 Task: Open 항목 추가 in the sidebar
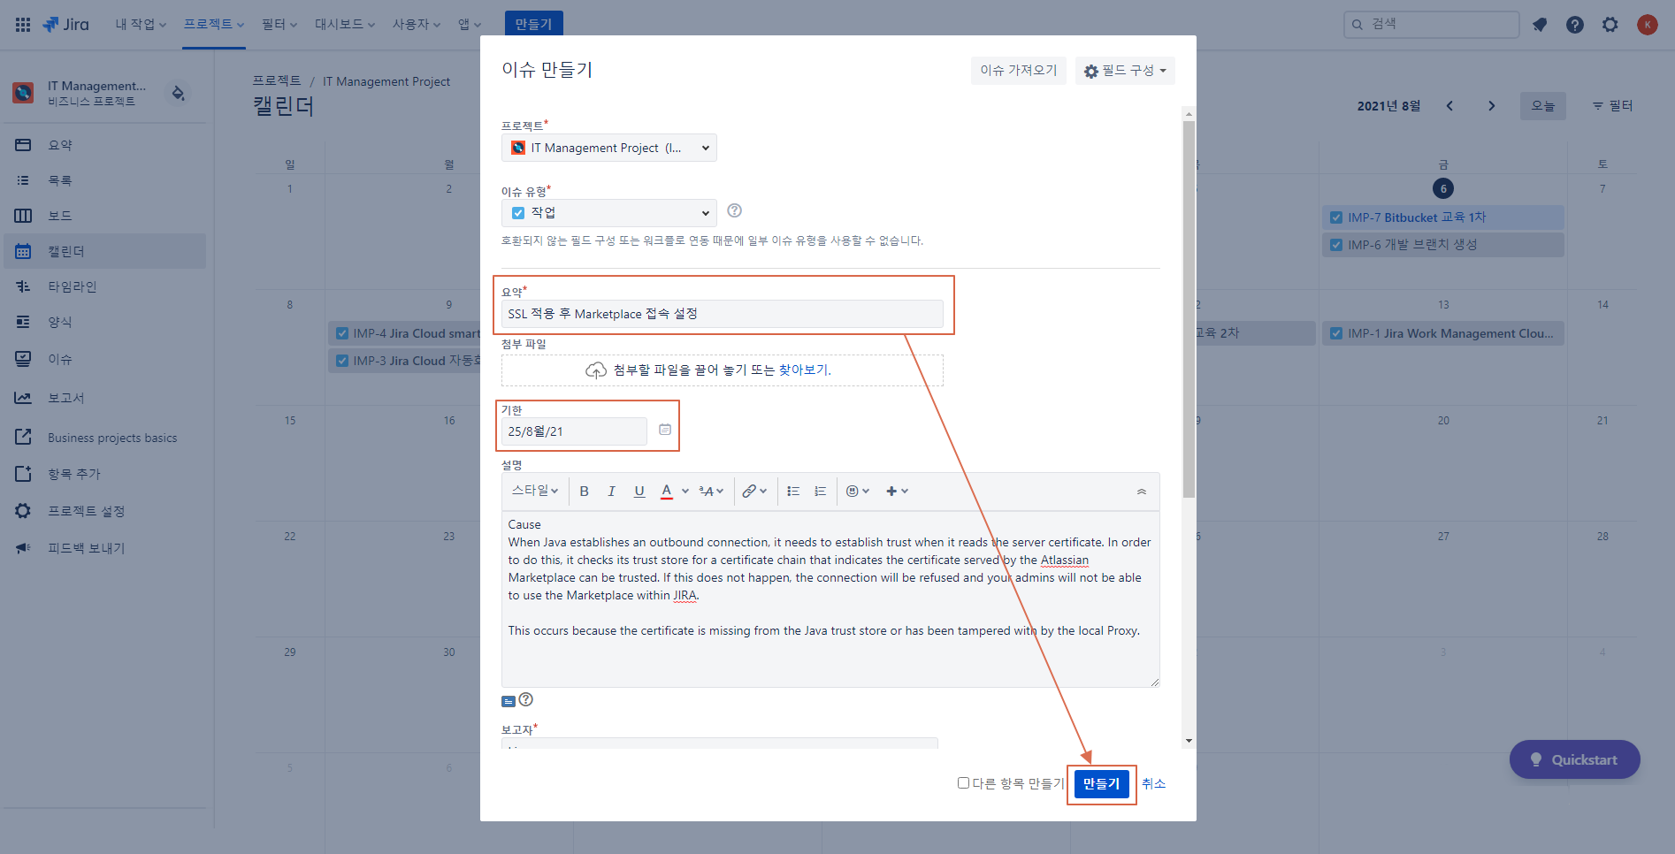click(105, 474)
